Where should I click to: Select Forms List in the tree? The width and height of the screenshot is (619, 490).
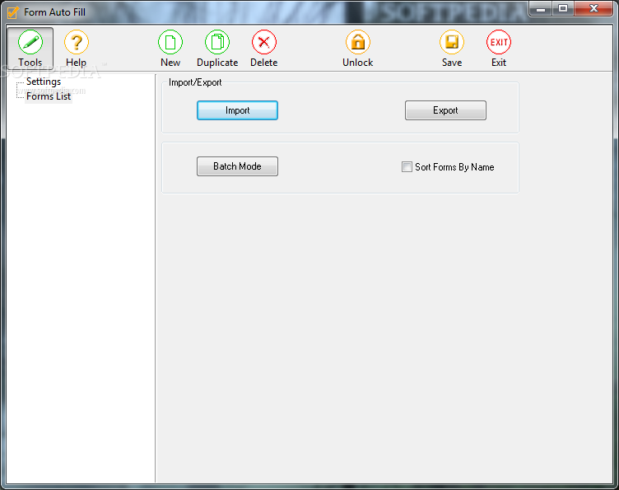49,96
